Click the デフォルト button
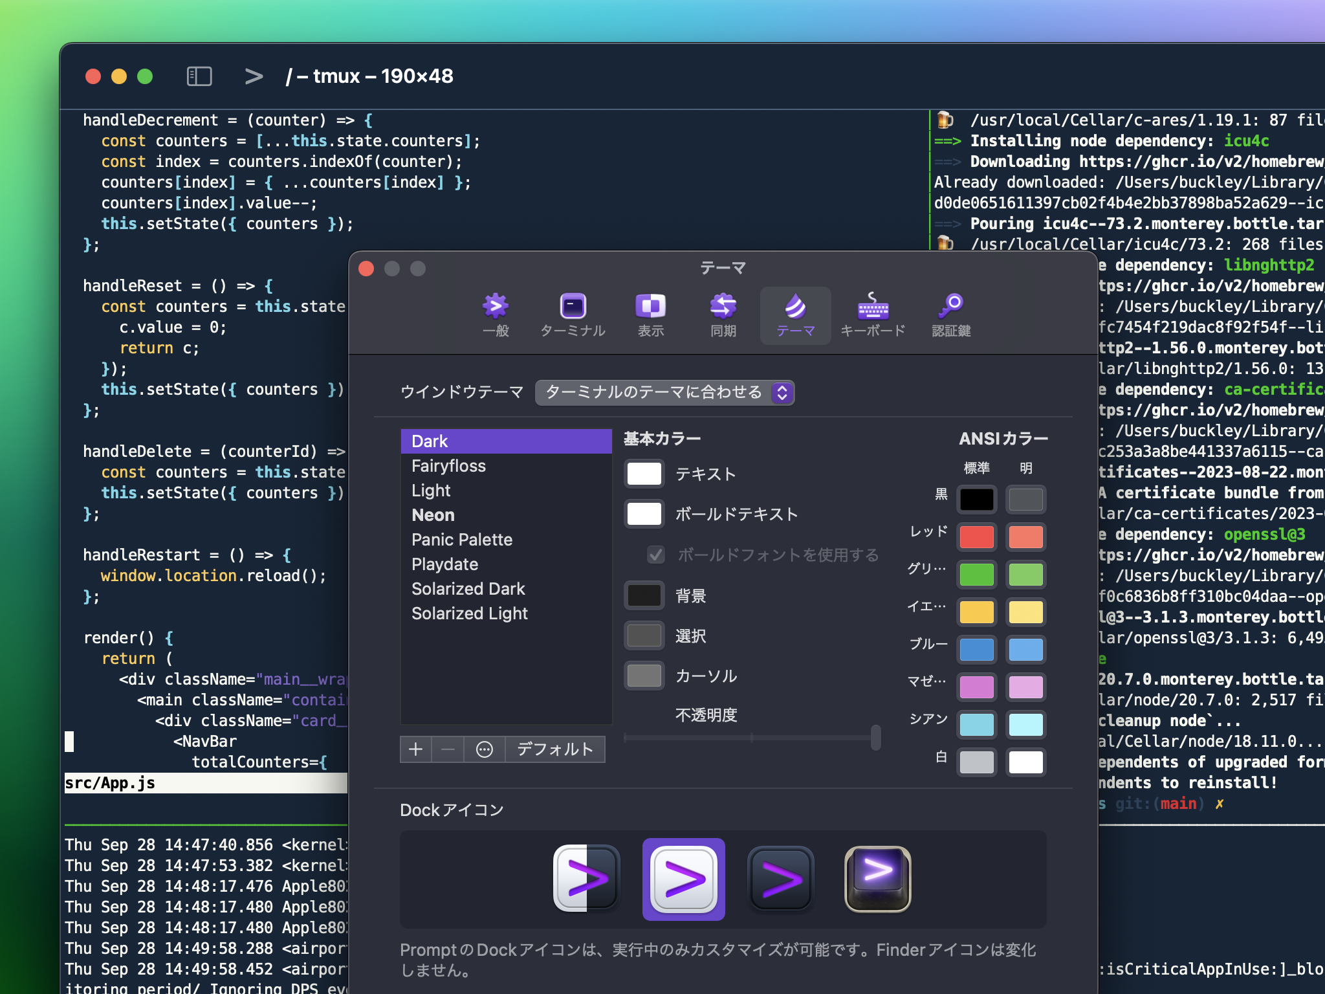The image size is (1325, 994). 554,749
